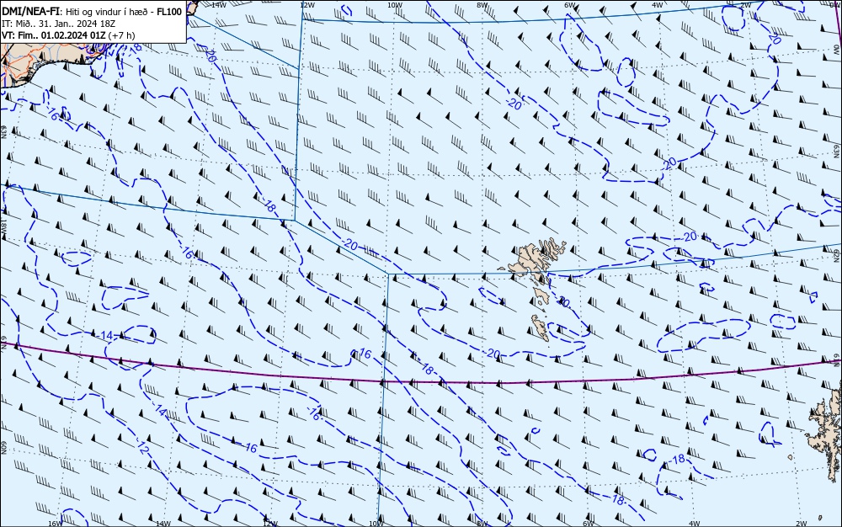
Task: Click the 60N latitude label
Action: click(3, 448)
